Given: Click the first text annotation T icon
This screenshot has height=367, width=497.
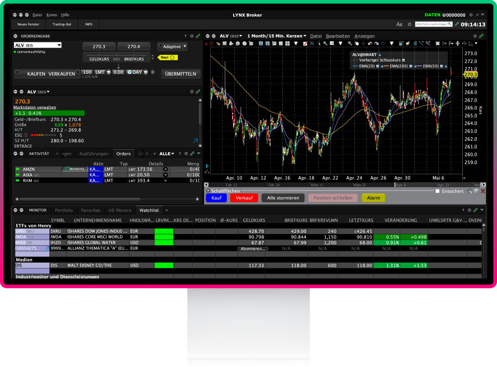Looking at the screenshot, I should point(261,43).
